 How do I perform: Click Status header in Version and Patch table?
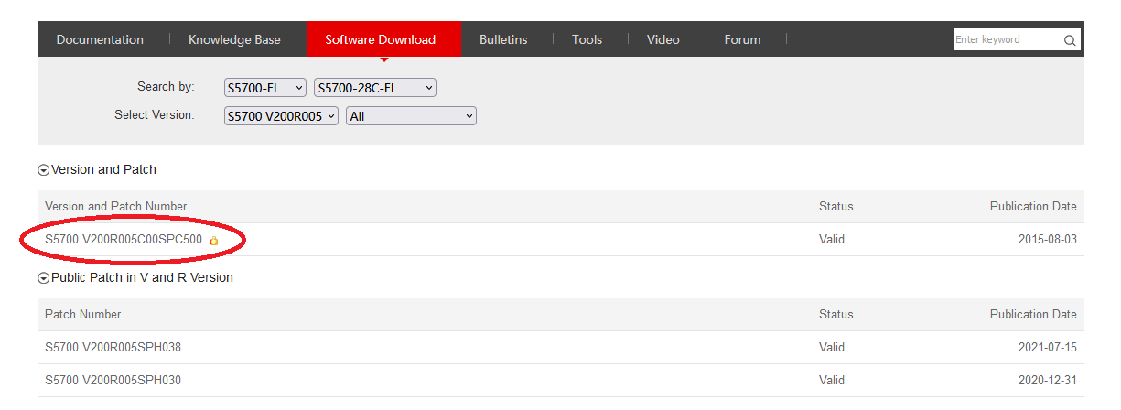click(835, 207)
